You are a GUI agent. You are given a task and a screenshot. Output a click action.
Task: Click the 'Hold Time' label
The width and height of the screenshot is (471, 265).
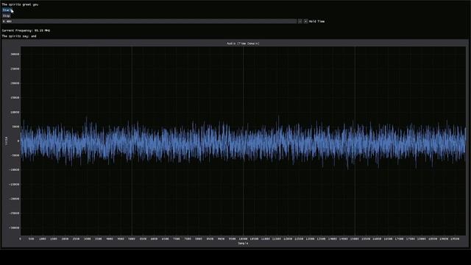click(316, 21)
